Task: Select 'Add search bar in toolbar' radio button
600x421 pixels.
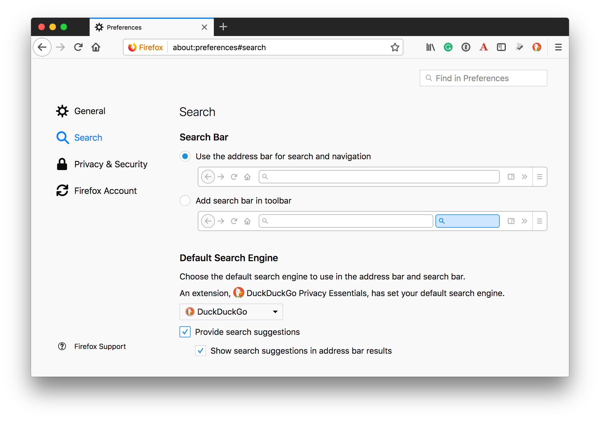Action: pos(186,201)
